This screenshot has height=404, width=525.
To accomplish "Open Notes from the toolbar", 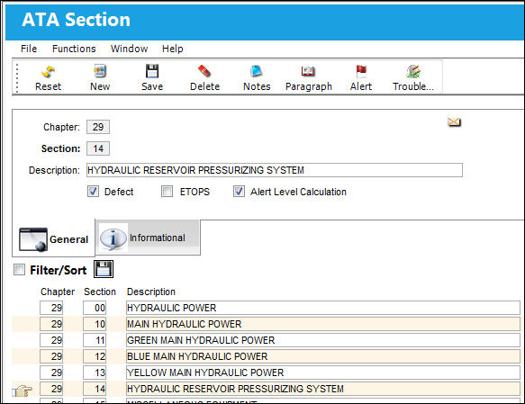I will 257,71.
